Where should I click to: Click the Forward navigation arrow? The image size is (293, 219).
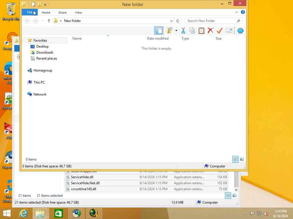click(35, 21)
